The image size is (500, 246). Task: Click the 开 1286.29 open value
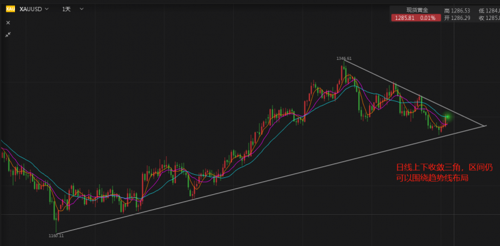click(x=457, y=18)
